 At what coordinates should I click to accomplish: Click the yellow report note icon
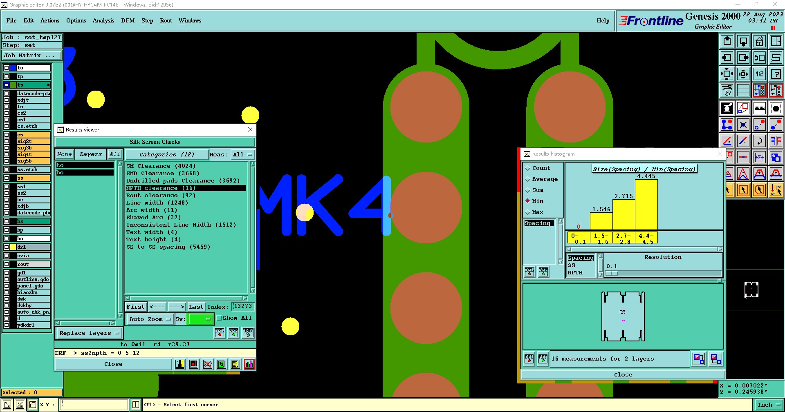point(235,364)
